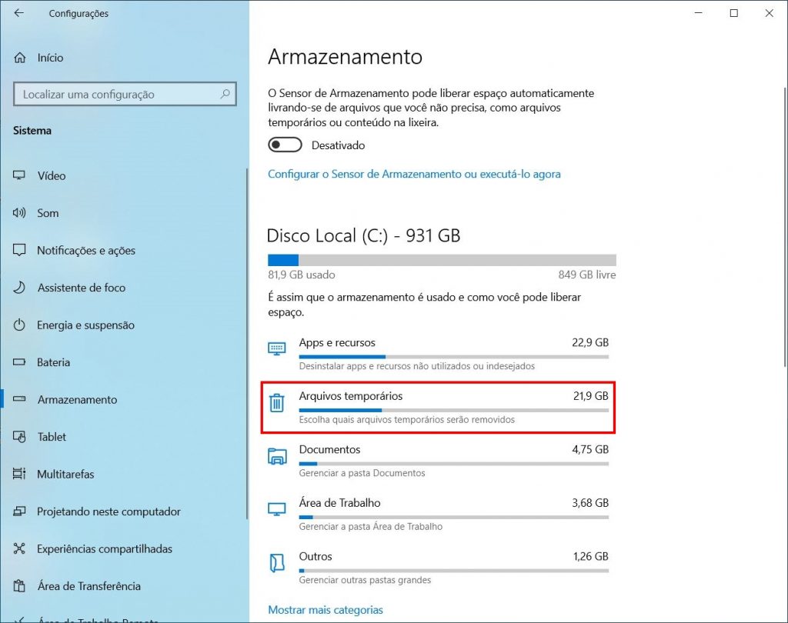Click the Apps e recursos usage bar
Viewport: 788px width, 623px height.
pyautogui.click(x=454, y=357)
